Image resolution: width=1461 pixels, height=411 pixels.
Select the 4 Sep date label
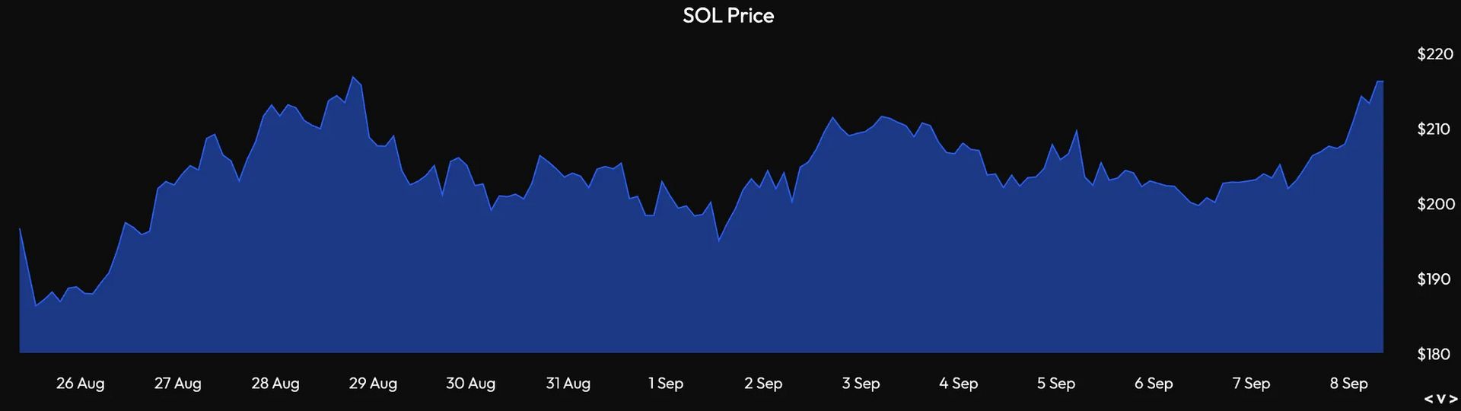point(958,384)
